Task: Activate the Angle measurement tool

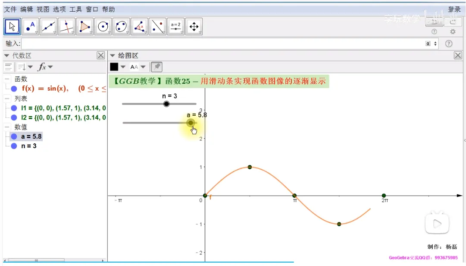Action: (x=139, y=27)
